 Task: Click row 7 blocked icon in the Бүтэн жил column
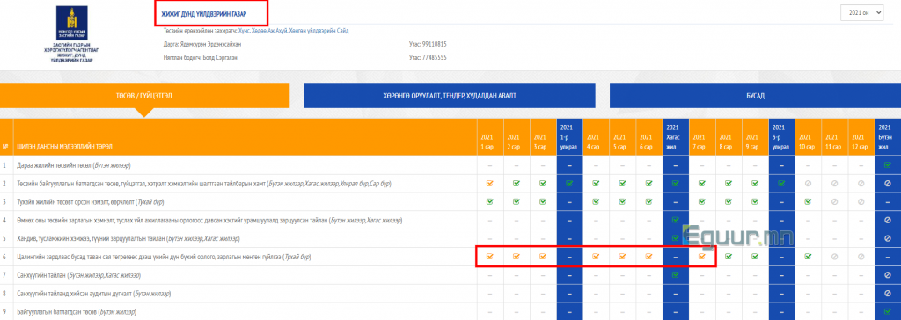pos(888,275)
